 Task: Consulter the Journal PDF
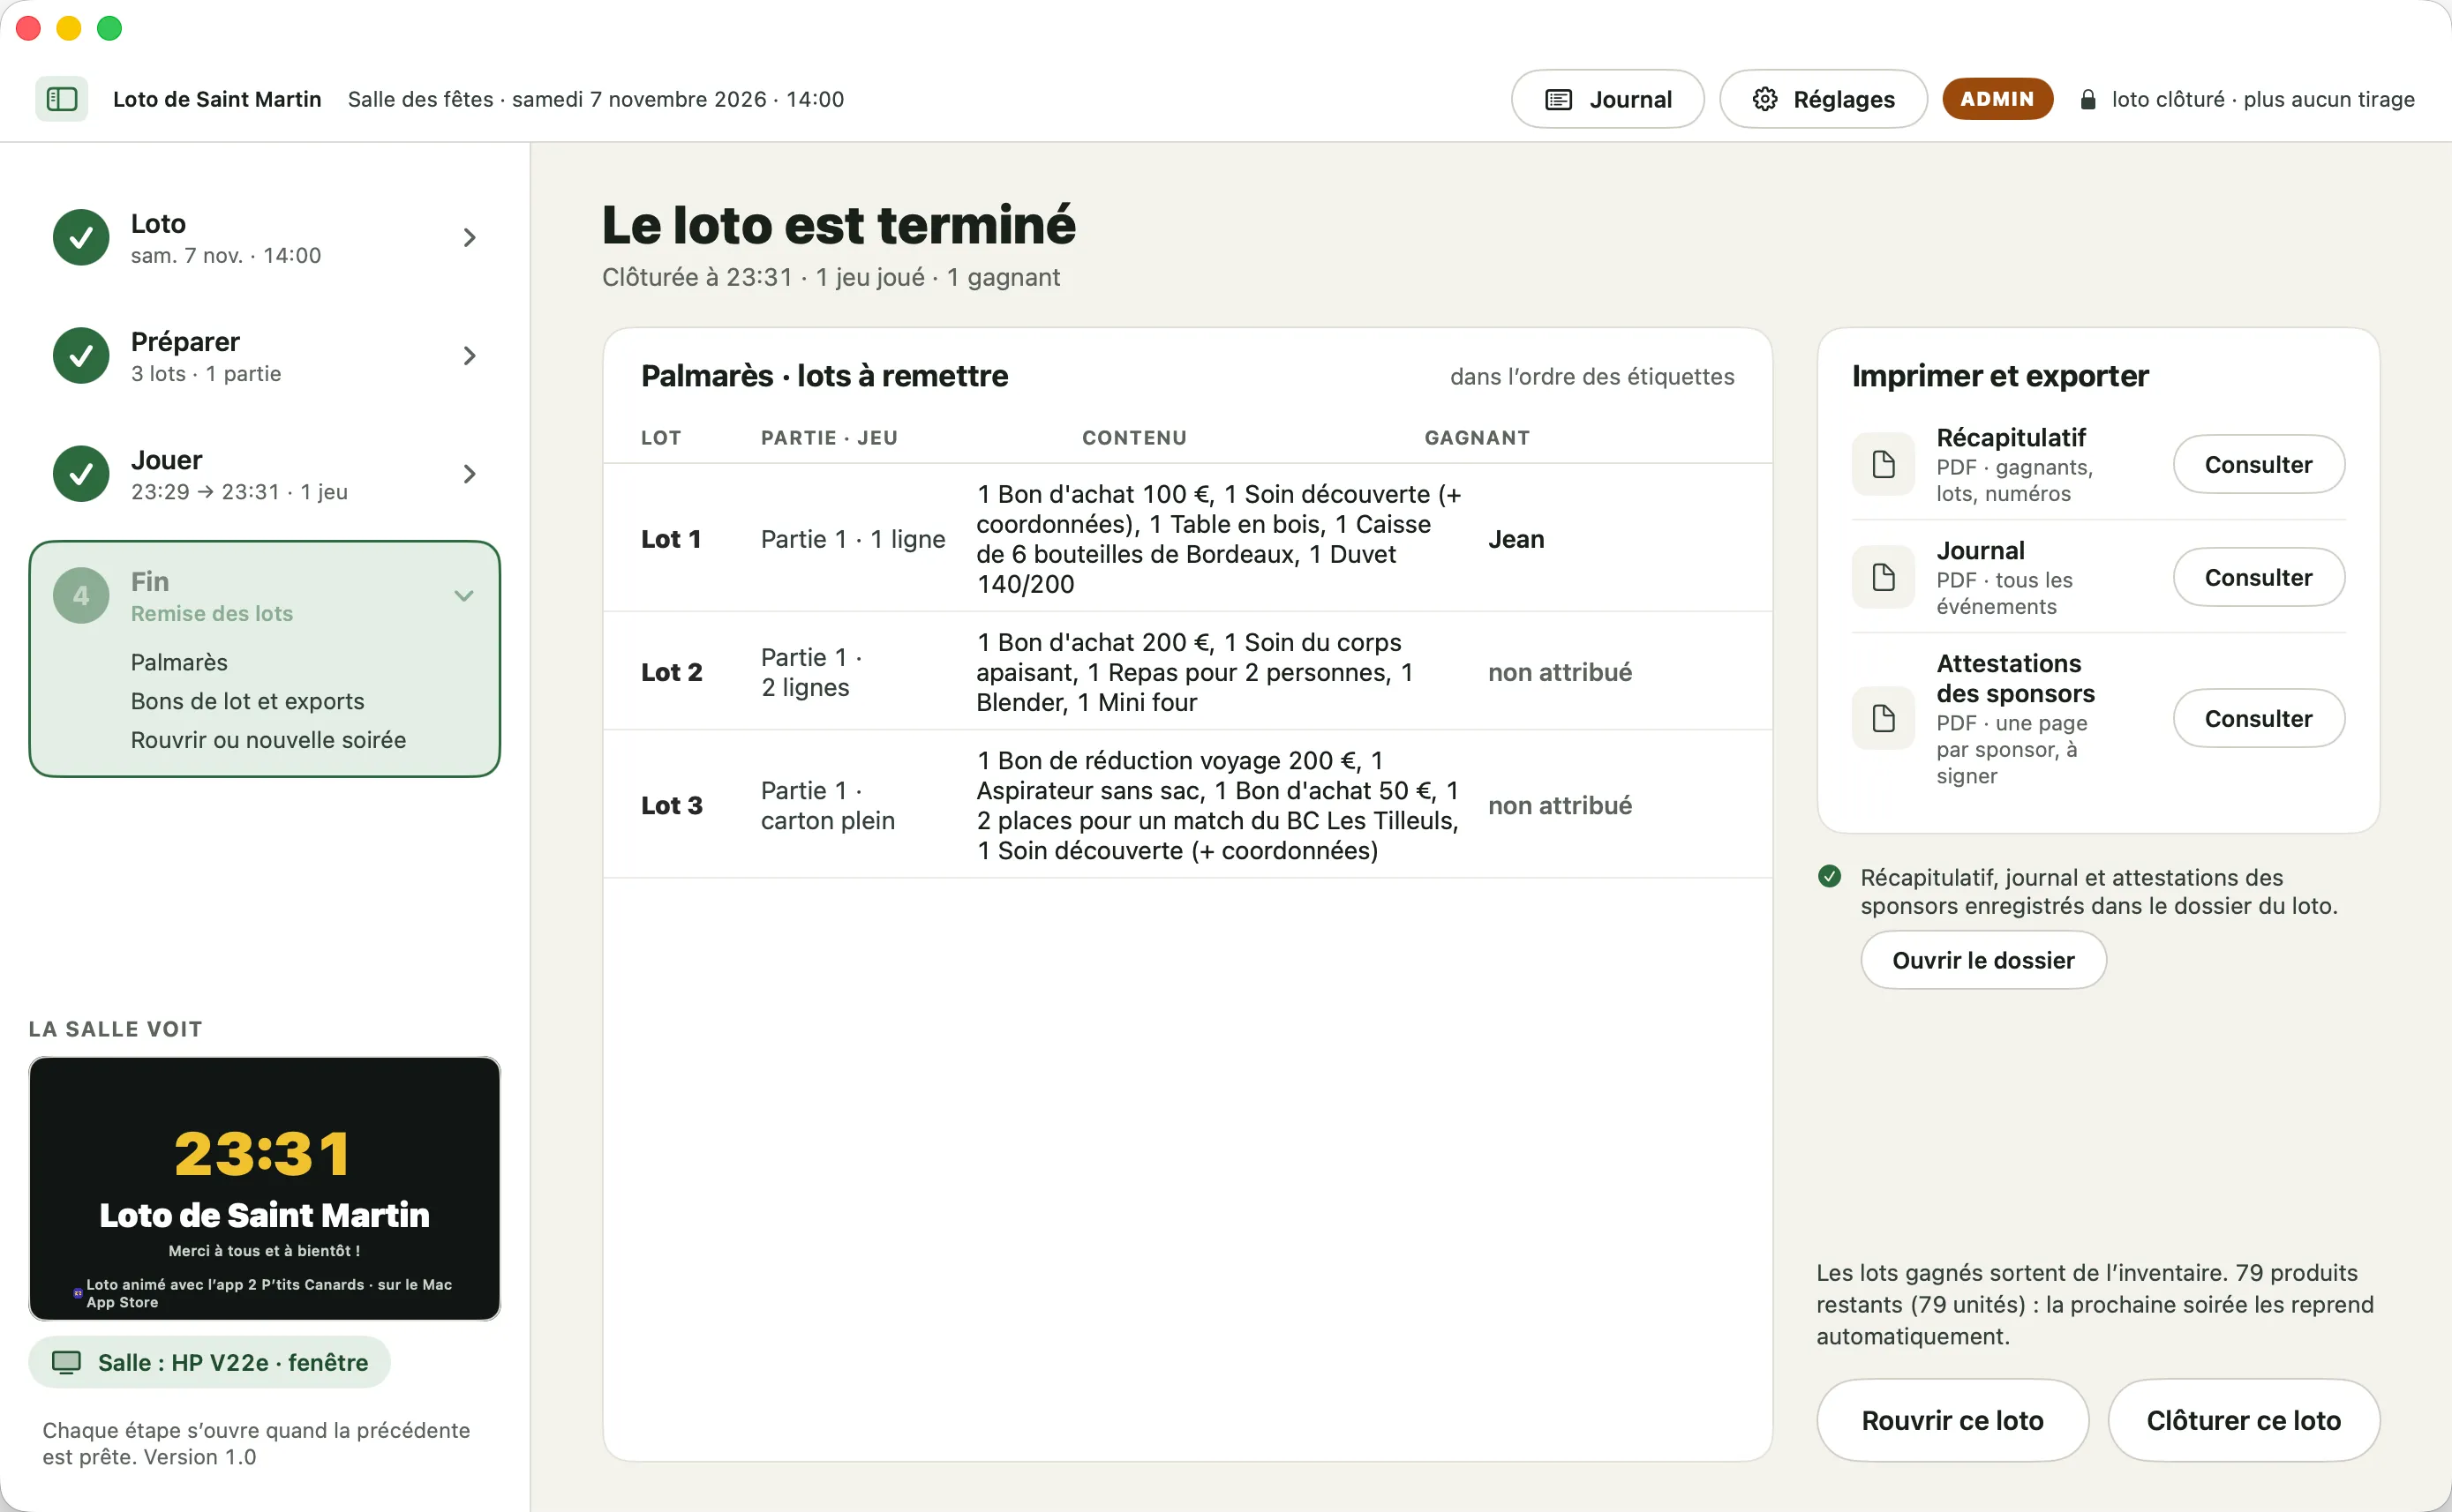[2258, 577]
